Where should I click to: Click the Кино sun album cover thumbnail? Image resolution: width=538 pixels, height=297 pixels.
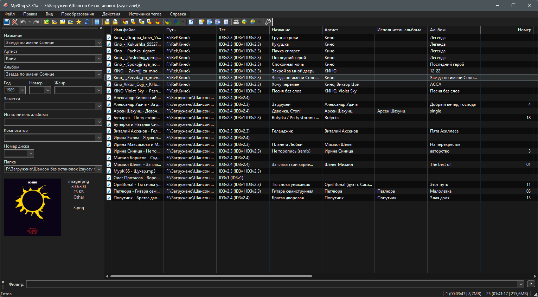coord(32,207)
